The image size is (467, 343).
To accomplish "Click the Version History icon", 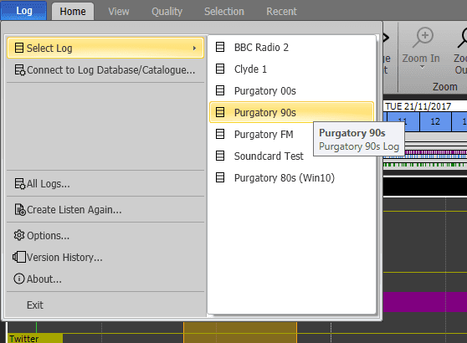I will tap(19, 257).
